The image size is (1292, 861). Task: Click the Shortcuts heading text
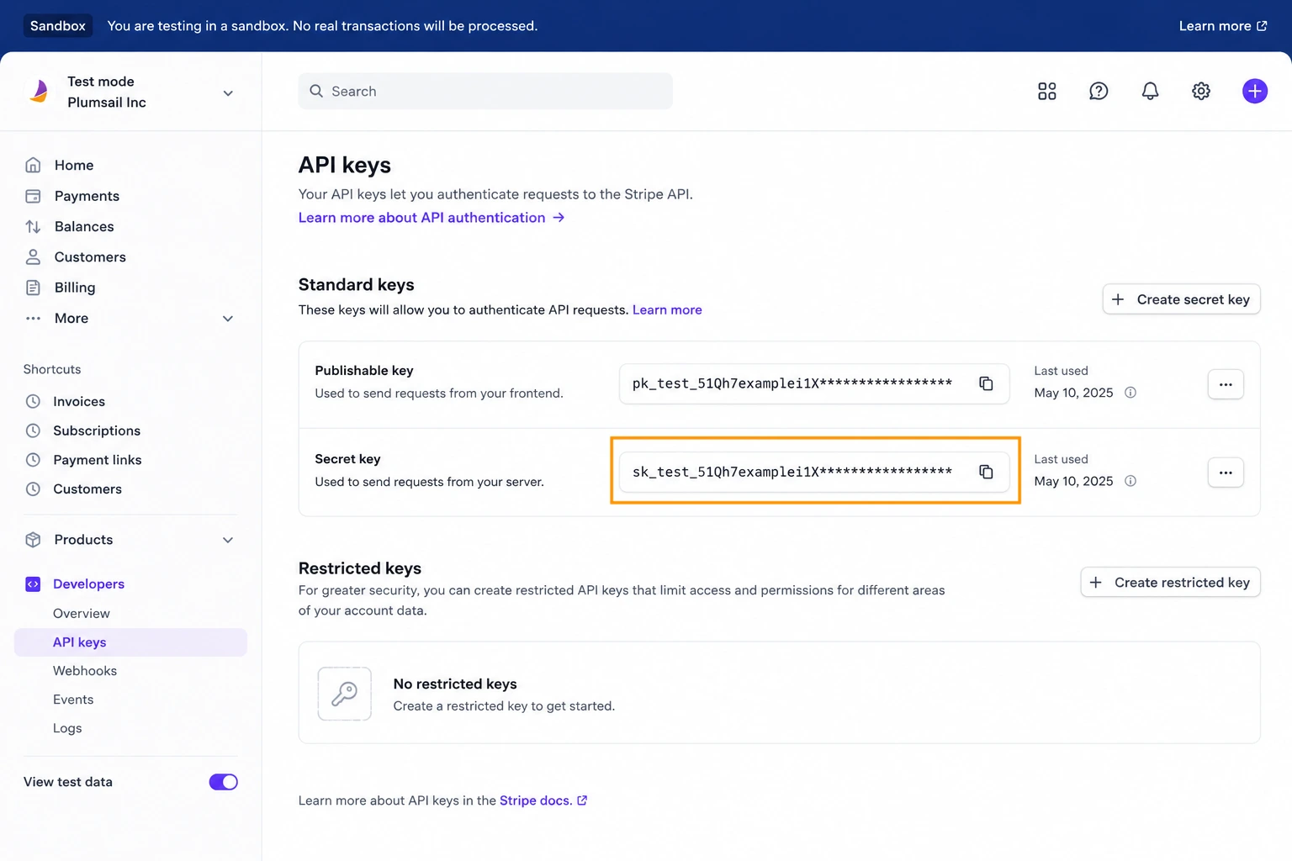pyautogui.click(x=52, y=369)
